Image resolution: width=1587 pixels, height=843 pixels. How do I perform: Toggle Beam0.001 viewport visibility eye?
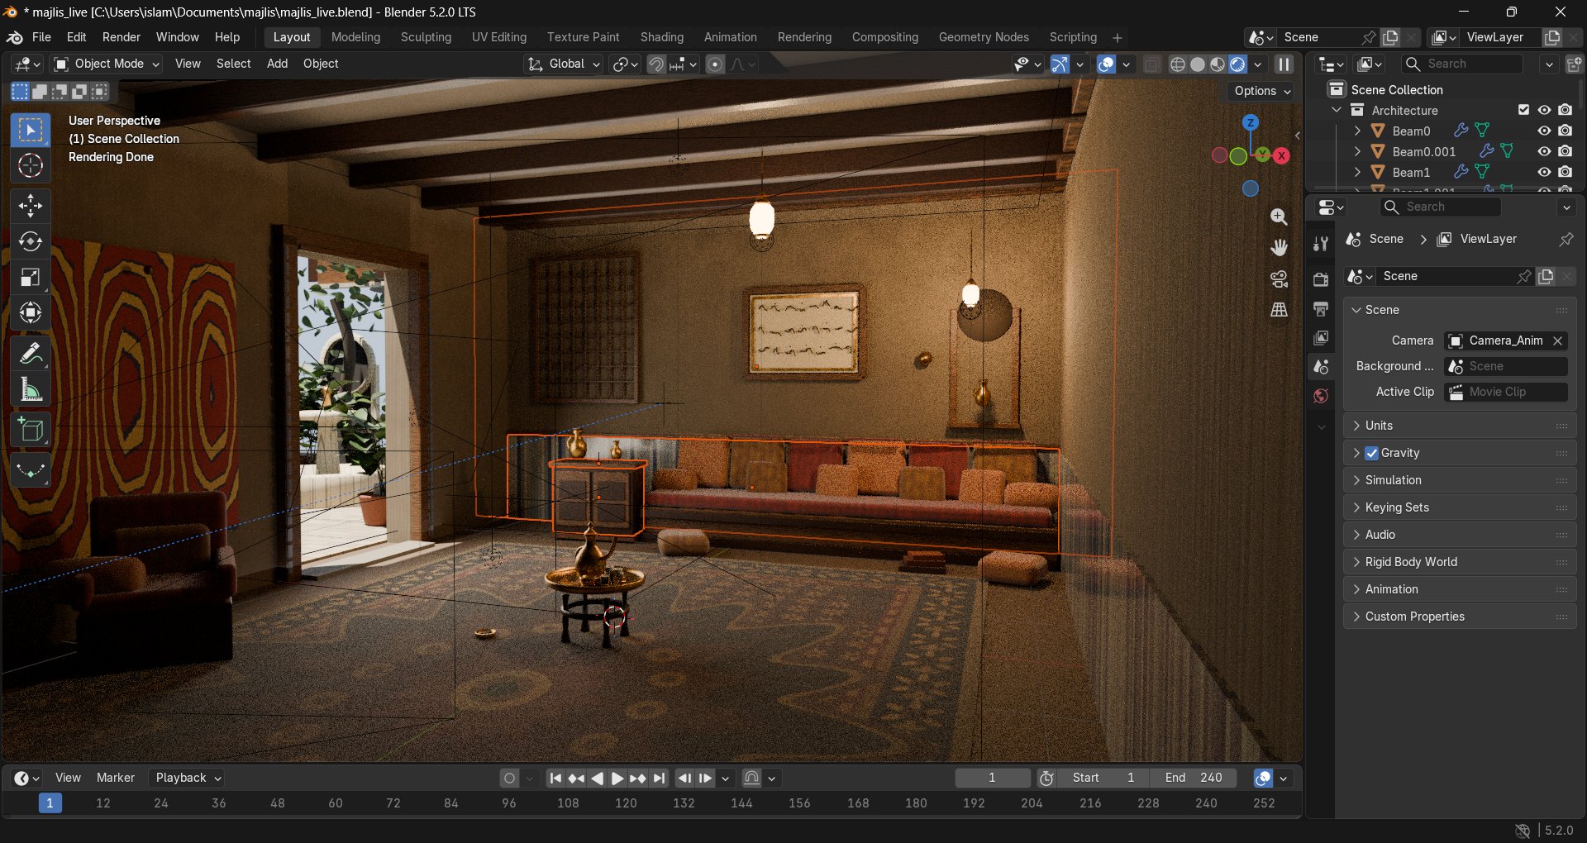1544,151
